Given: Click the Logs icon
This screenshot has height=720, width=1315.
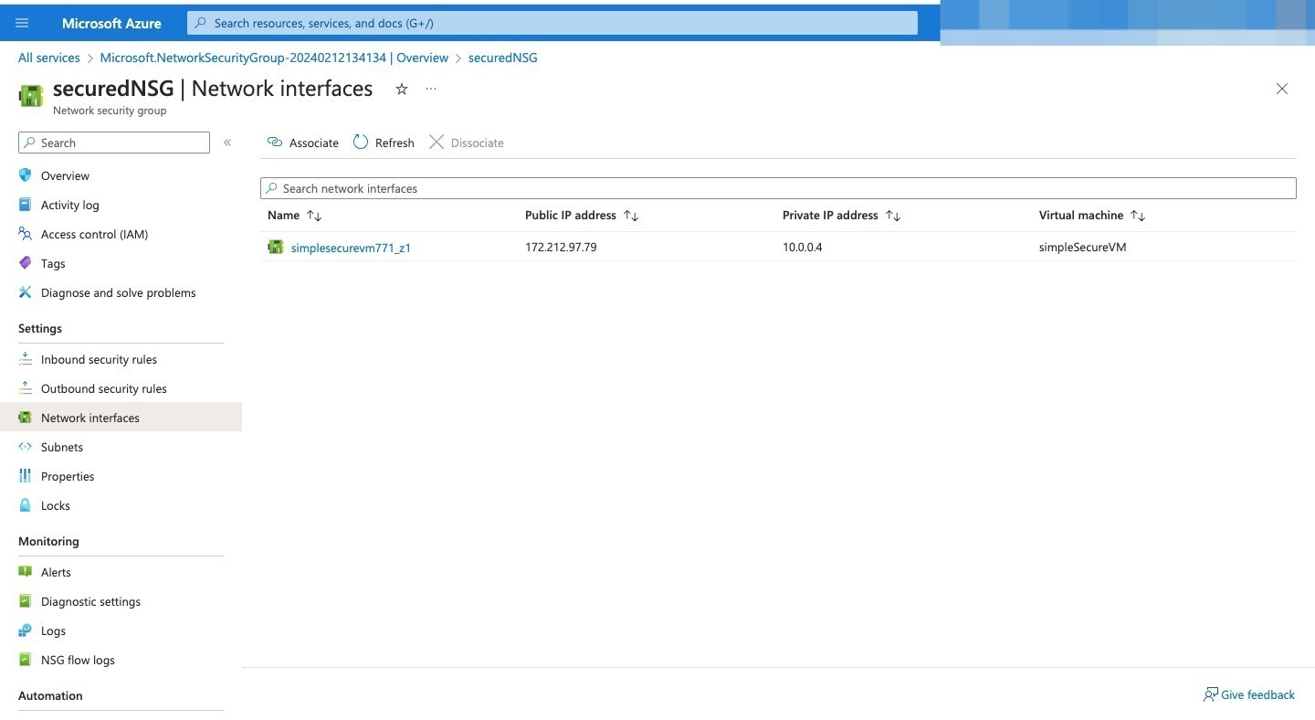Looking at the screenshot, I should [25, 630].
